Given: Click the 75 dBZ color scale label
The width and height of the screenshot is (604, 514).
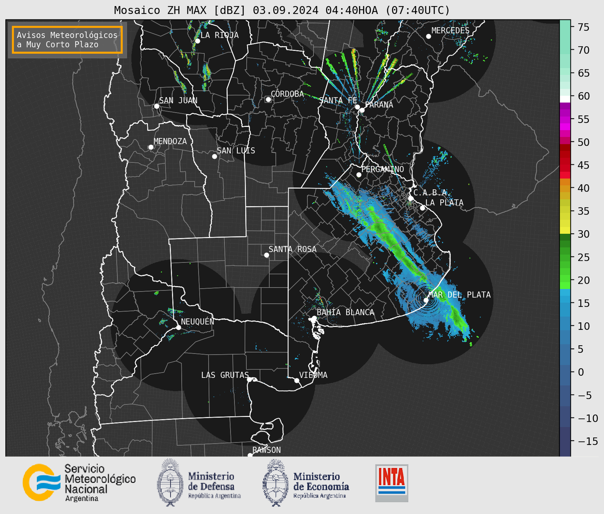Looking at the screenshot, I should click(584, 27).
